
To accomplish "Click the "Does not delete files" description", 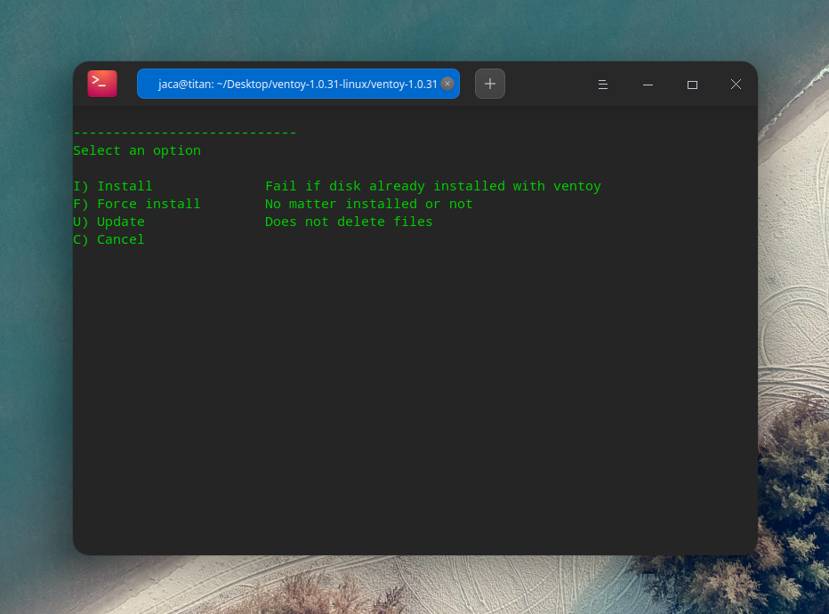I will (x=349, y=222).
